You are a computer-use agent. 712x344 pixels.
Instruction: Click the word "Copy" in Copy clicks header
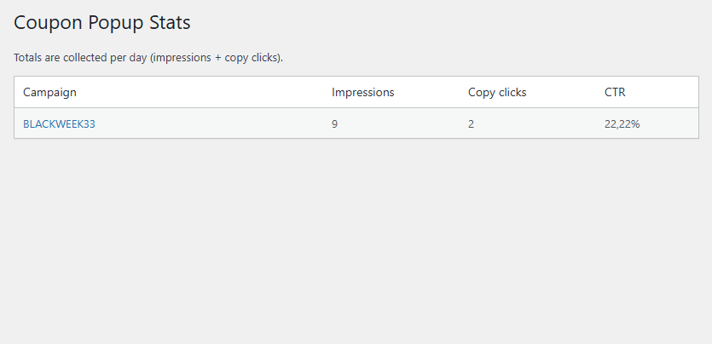coord(482,92)
